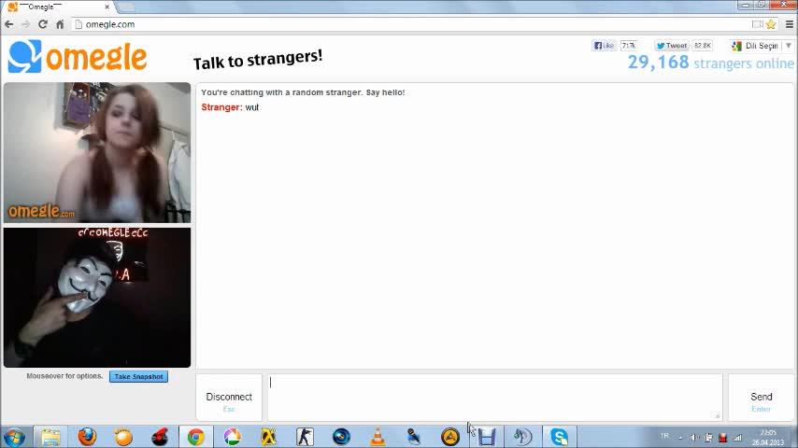Open the blue camera lens taskbar icon
This screenshot has width=798, height=448.
[x=341, y=437]
